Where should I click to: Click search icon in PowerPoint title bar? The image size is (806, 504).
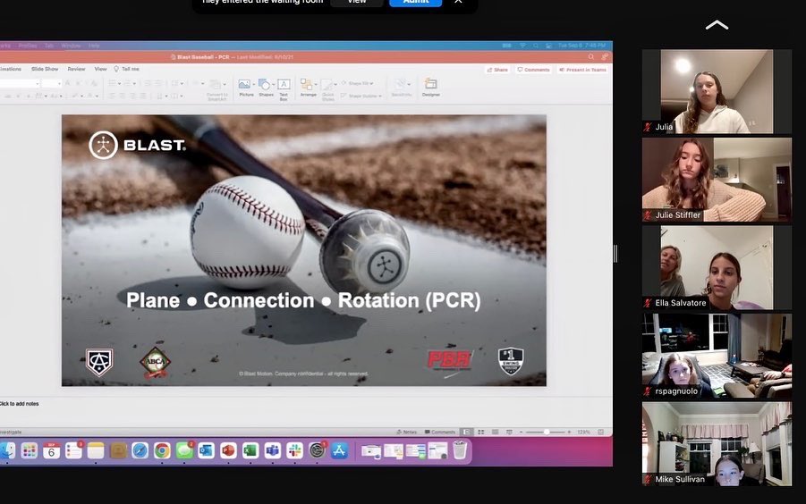[591, 57]
